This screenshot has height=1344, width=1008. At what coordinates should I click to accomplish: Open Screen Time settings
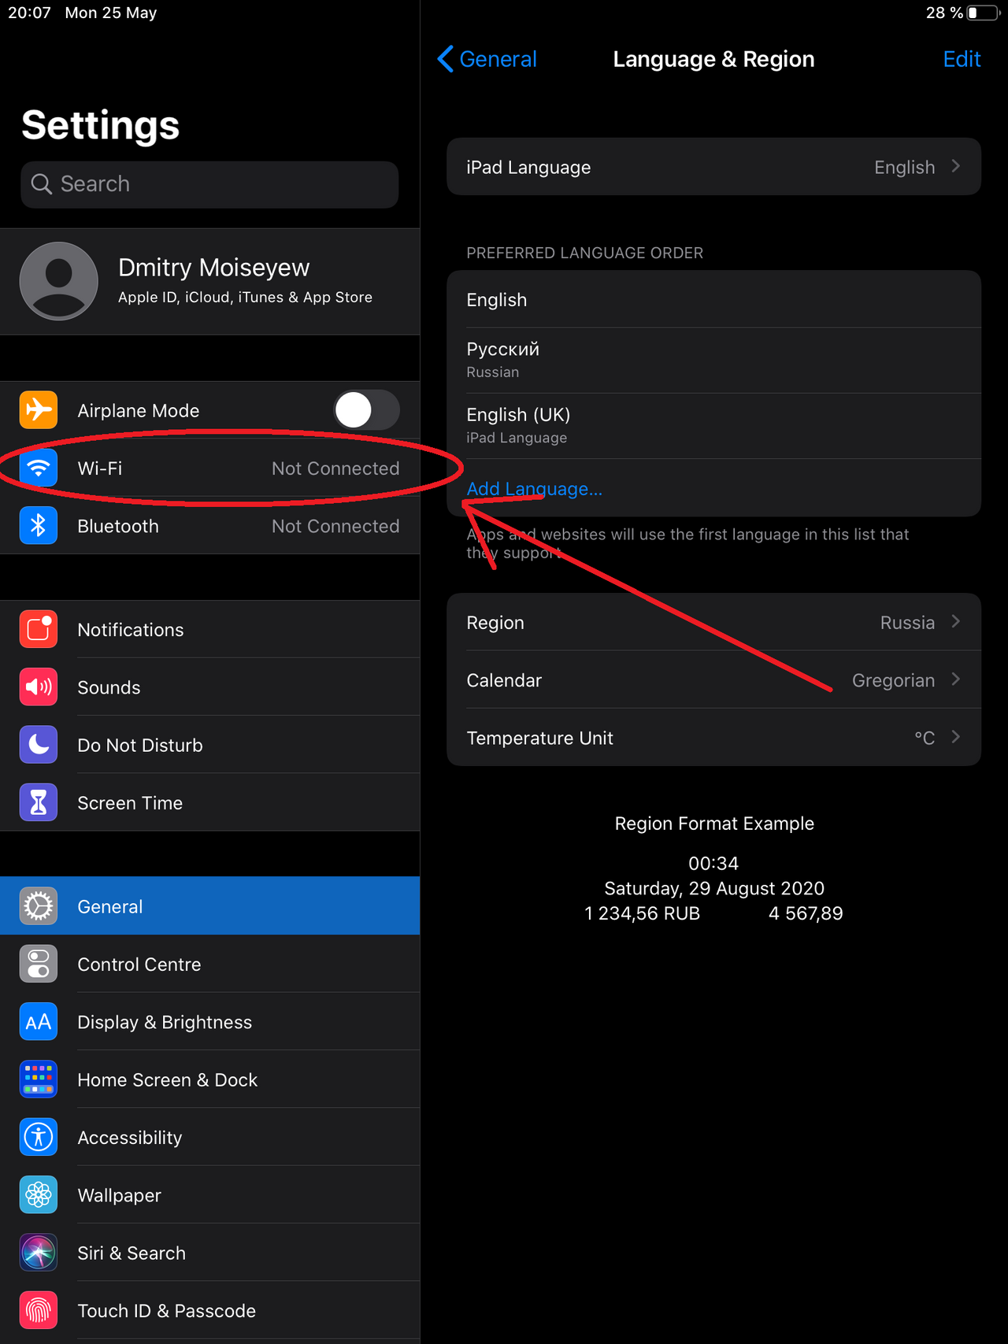click(210, 802)
